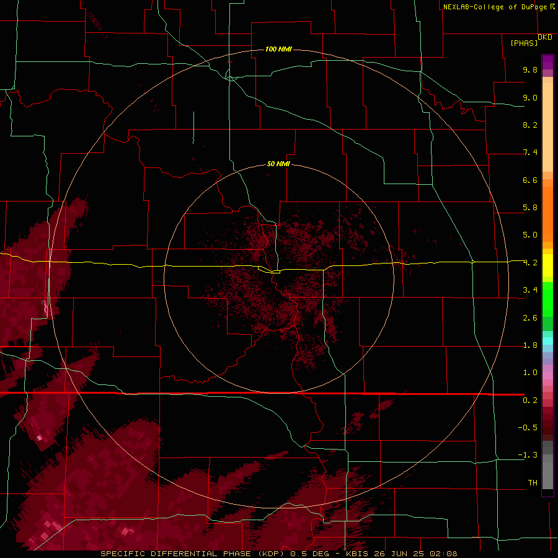
Task: Select the 9.0 scale value label
Action: [x=530, y=97]
